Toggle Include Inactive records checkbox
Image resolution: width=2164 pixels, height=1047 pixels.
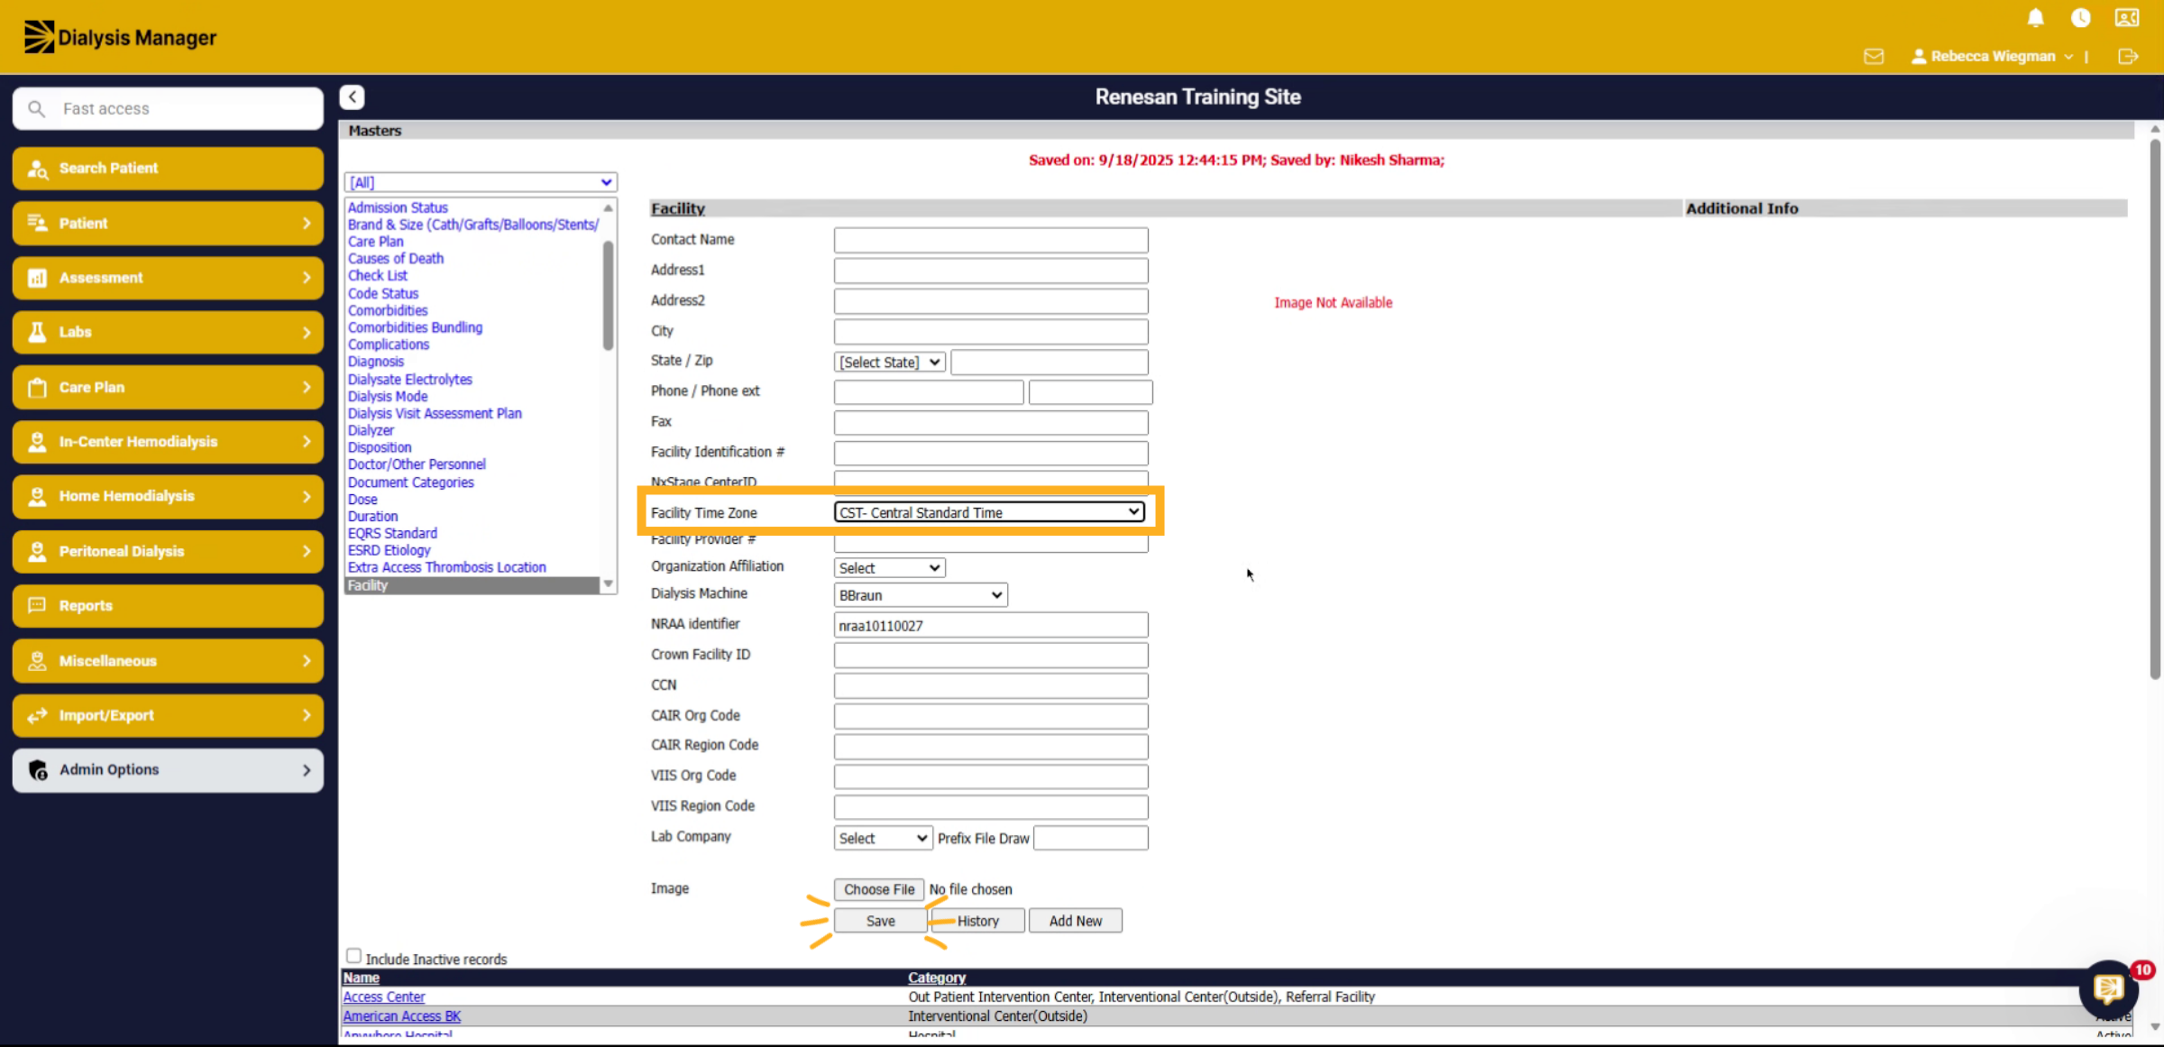pyautogui.click(x=354, y=956)
